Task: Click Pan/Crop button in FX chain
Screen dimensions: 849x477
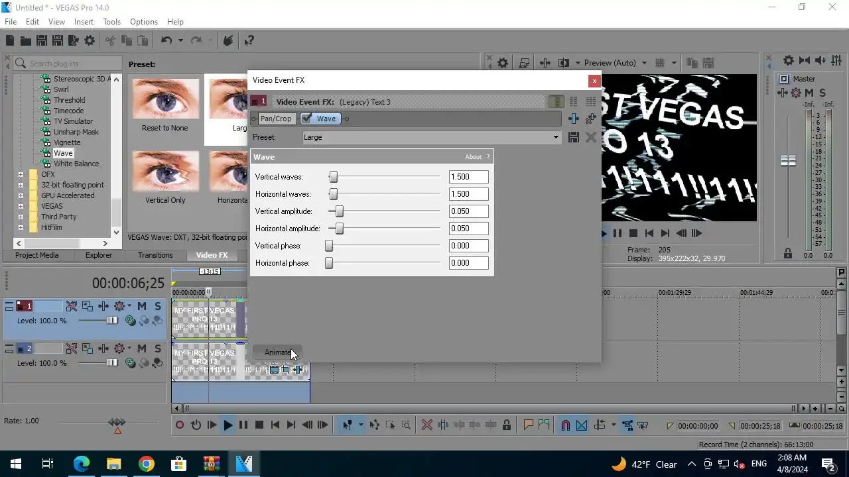Action: pyautogui.click(x=276, y=119)
